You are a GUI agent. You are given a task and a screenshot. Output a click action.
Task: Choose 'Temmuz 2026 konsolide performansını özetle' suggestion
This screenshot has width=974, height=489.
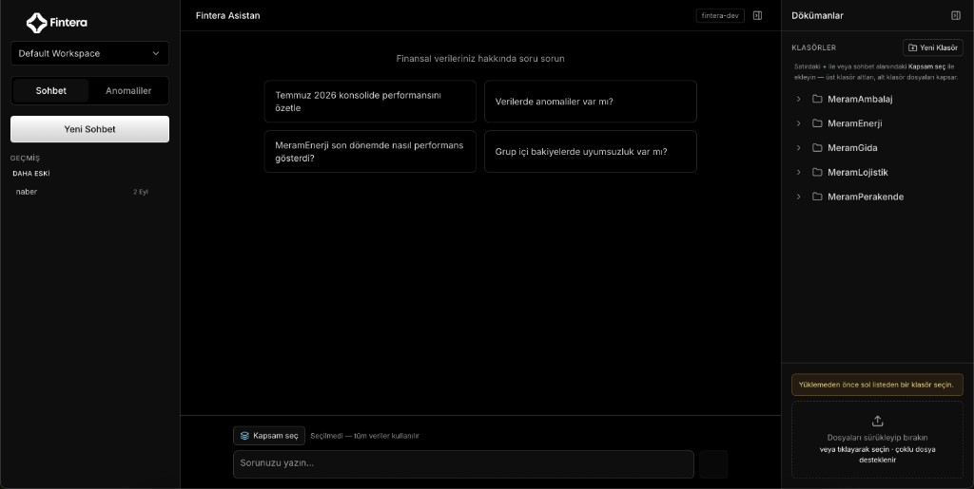[370, 101]
